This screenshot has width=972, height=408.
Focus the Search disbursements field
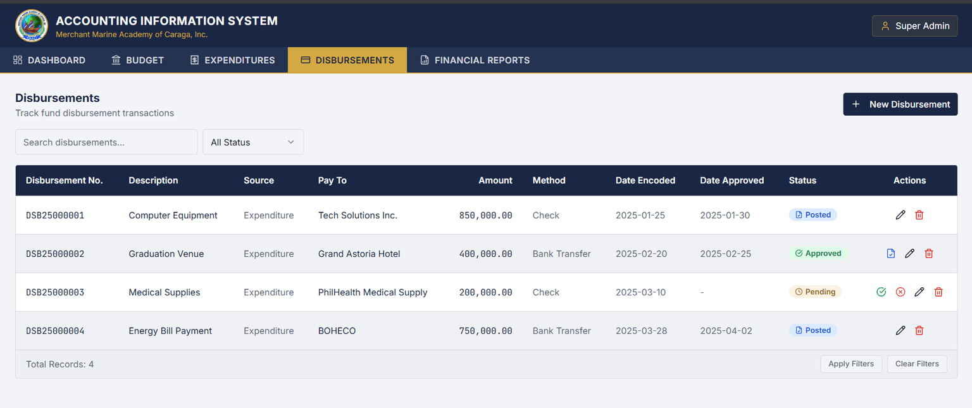pos(106,142)
